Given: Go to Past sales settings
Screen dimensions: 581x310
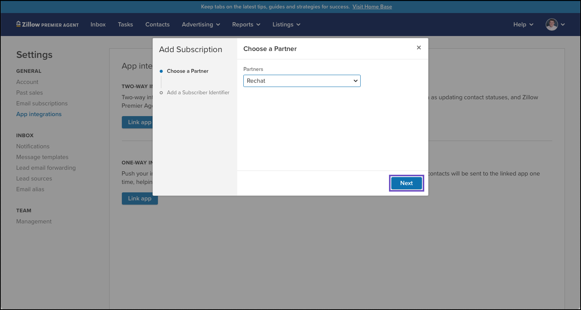Looking at the screenshot, I should (x=30, y=93).
